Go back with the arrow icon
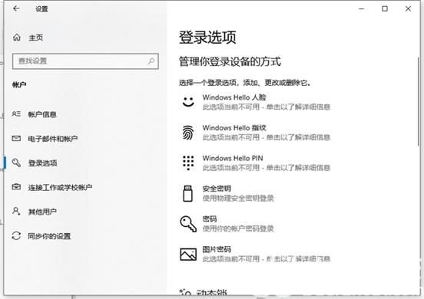 click(16, 8)
